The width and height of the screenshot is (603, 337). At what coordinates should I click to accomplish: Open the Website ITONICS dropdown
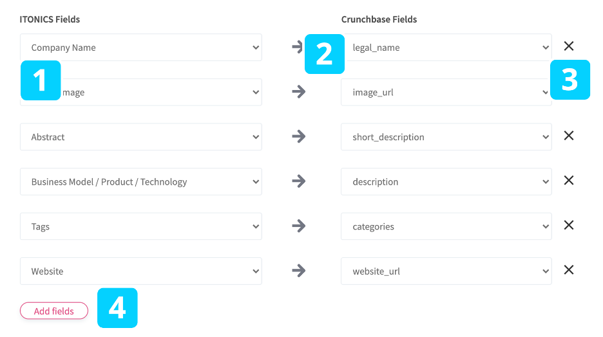pyautogui.click(x=140, y=271)
